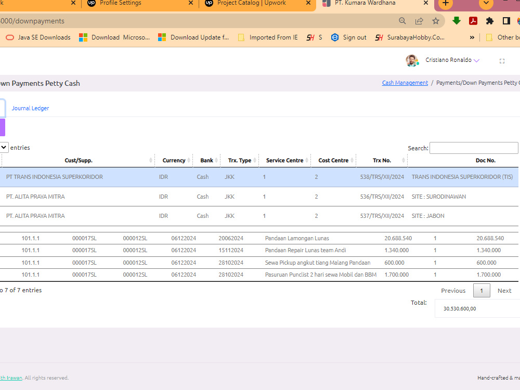The image size is (520, 390).
Task: Open the Sign out bookmark
Action: coord(349,37)
